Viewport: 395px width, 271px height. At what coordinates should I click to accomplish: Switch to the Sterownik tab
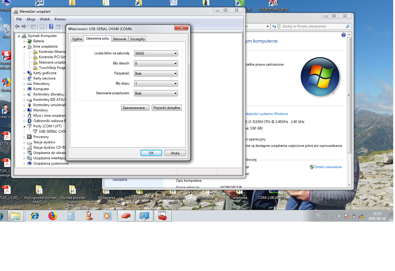120,39
